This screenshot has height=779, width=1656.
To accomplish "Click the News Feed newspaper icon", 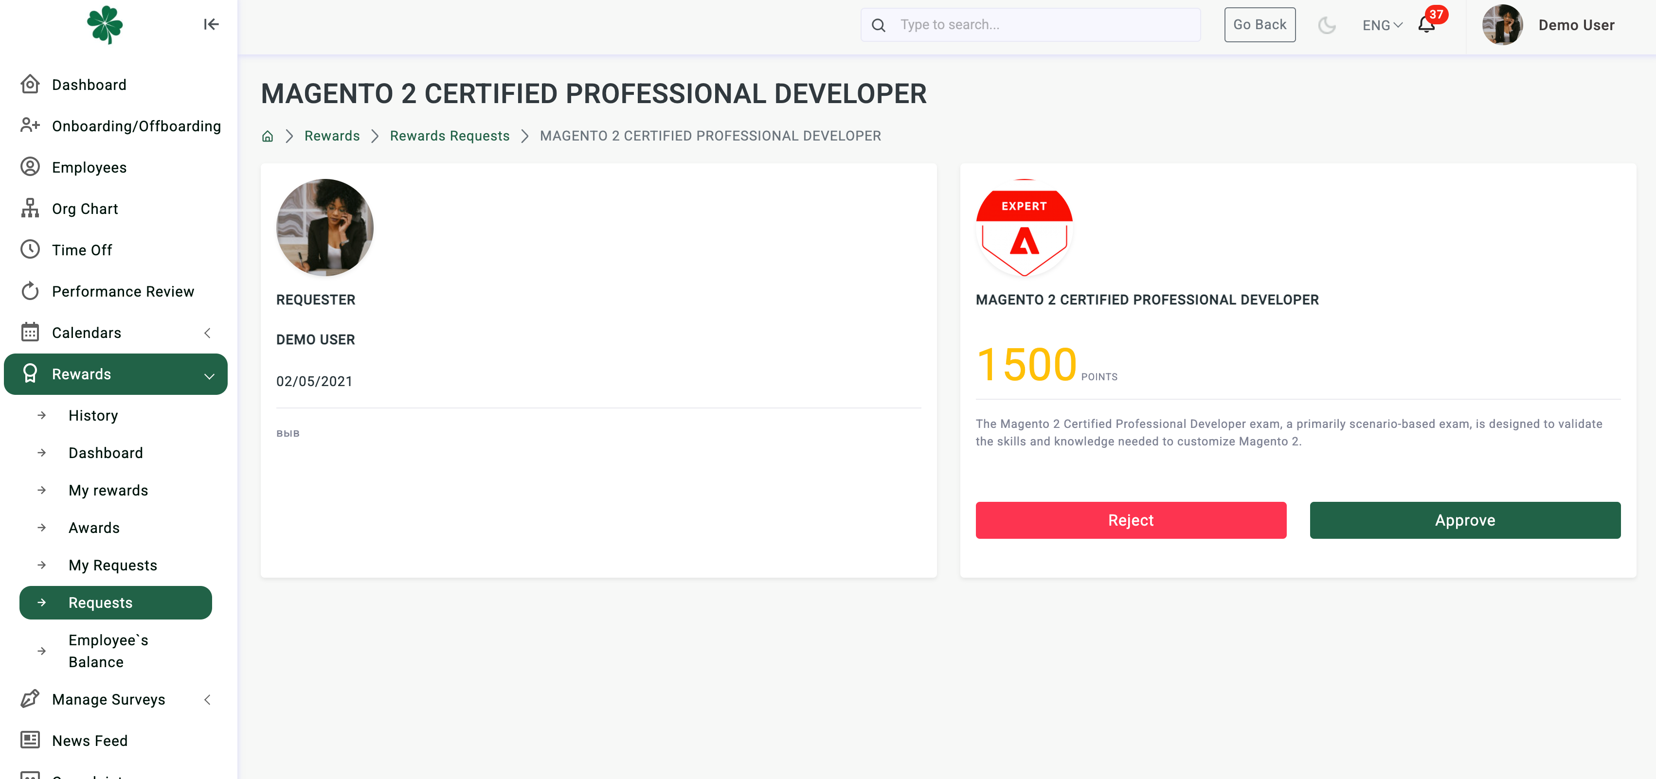I will [30, 740].
